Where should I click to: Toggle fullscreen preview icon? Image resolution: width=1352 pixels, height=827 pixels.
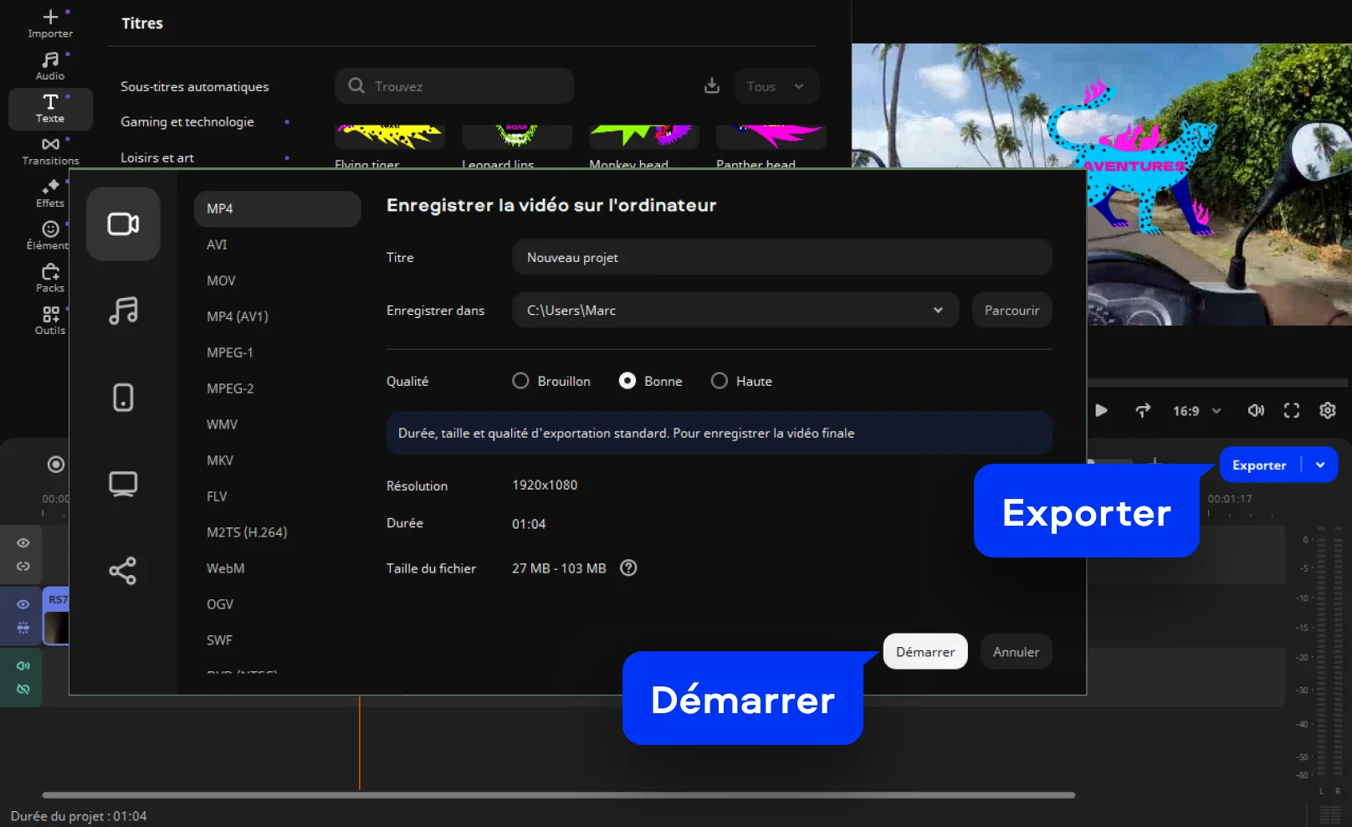1292,410
